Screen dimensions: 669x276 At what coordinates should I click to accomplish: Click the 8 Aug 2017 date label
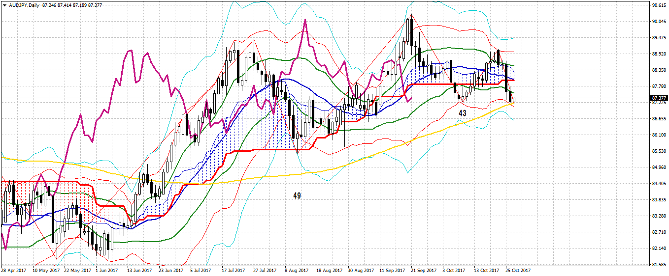297,271
